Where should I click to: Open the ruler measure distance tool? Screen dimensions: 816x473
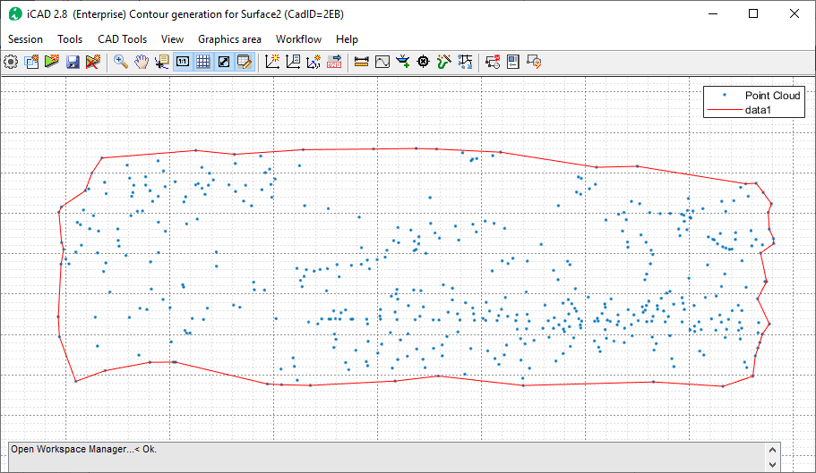362,62
